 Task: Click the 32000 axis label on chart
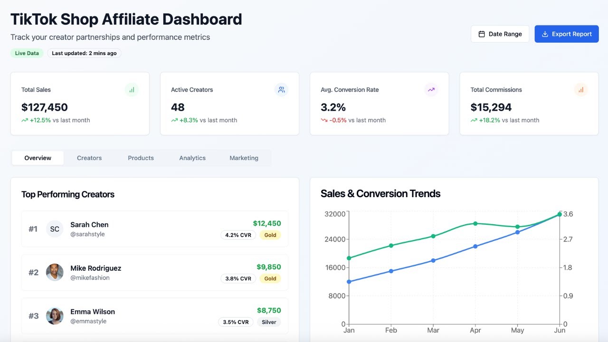tap(335, 214)
